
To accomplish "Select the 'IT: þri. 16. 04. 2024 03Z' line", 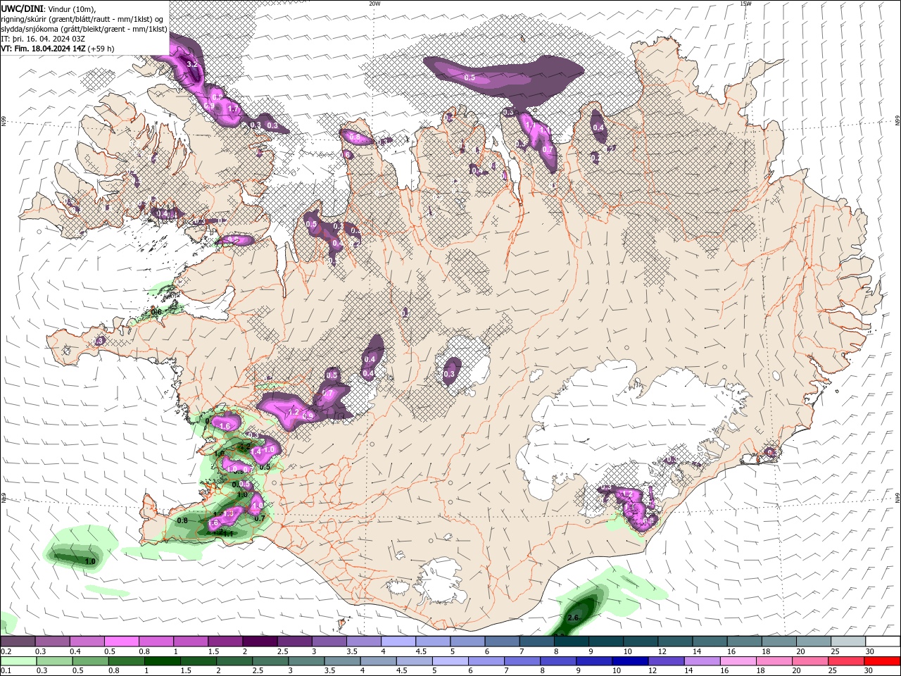I will click(x=44, y=39).
